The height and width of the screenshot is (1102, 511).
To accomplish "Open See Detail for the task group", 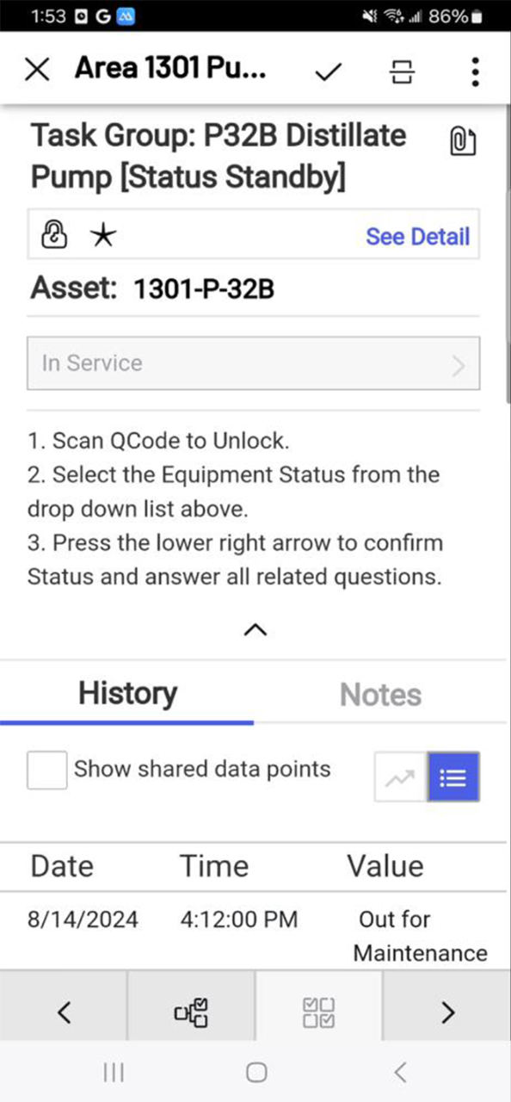I will 417,236.
